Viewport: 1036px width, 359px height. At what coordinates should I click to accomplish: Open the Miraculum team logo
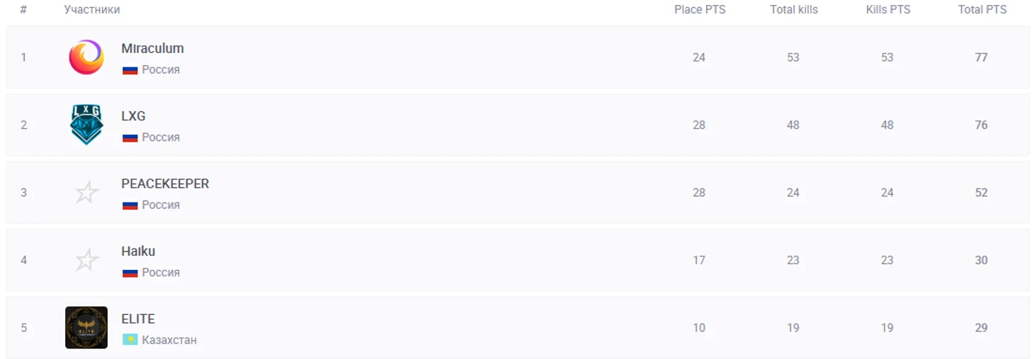[87, 57]
